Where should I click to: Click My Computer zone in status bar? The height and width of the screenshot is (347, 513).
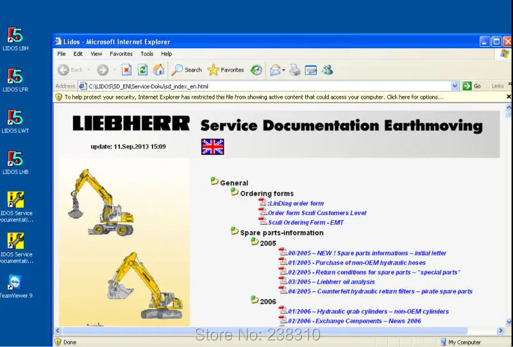[x=460, y=342]
